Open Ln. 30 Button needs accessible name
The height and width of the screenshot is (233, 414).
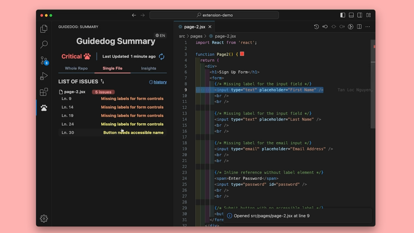pos(112,132)
